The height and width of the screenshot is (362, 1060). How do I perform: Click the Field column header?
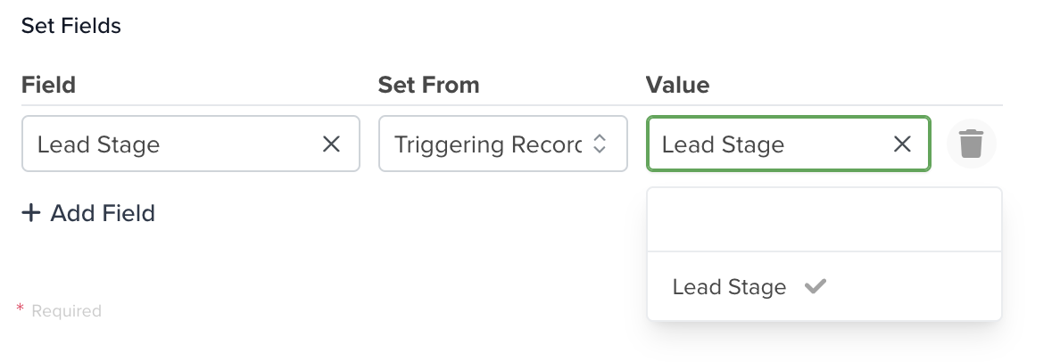pos(49,85)
